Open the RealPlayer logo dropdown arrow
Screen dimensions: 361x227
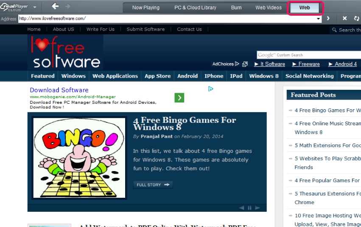click(34, 8)
